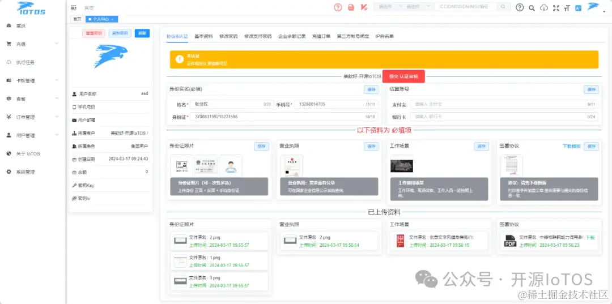The image size is (612, 304).
Task: Expand the 充值 submenu chevron
Action: click(x=57, y=44)
